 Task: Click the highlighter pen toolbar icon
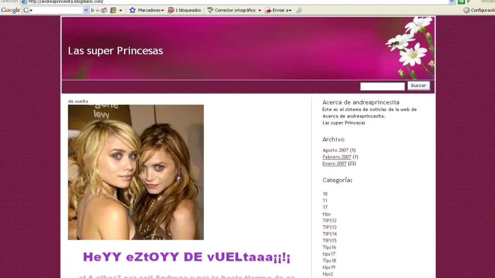[299, 10]
